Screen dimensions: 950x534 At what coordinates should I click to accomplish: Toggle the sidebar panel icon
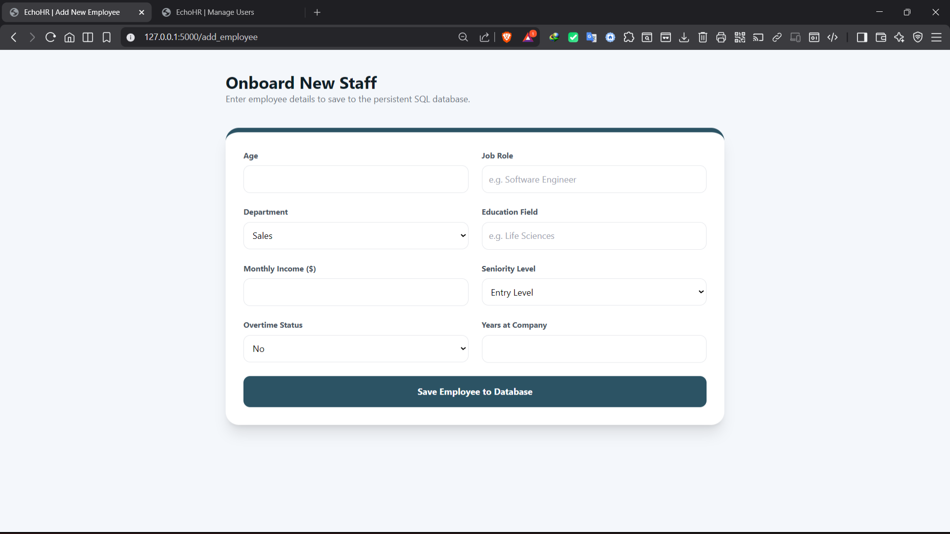pyautogui.click(x=862, y=37)
